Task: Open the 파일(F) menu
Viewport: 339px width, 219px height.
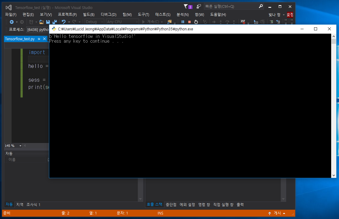Action: 11,14
